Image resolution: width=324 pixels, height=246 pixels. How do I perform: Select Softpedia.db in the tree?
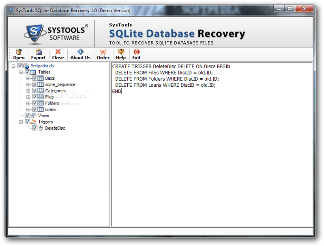(42, 66)
